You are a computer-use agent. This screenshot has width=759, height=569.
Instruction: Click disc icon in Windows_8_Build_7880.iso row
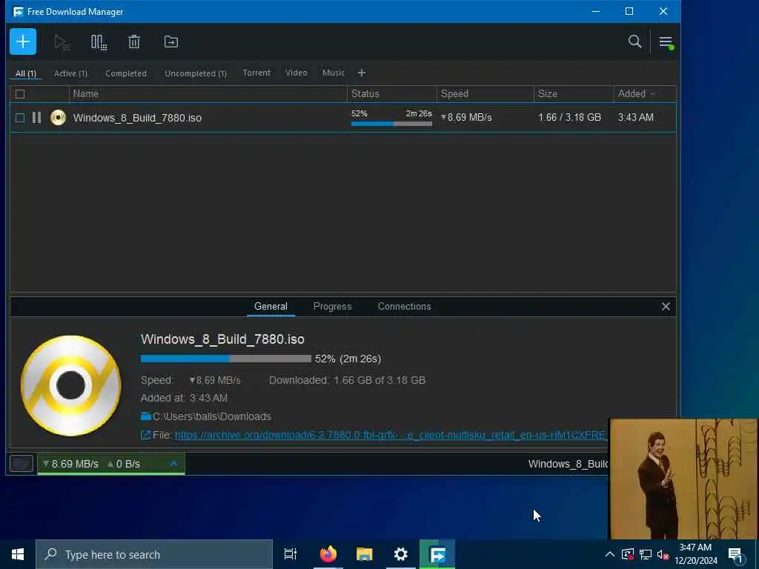(x=58, y=118)
